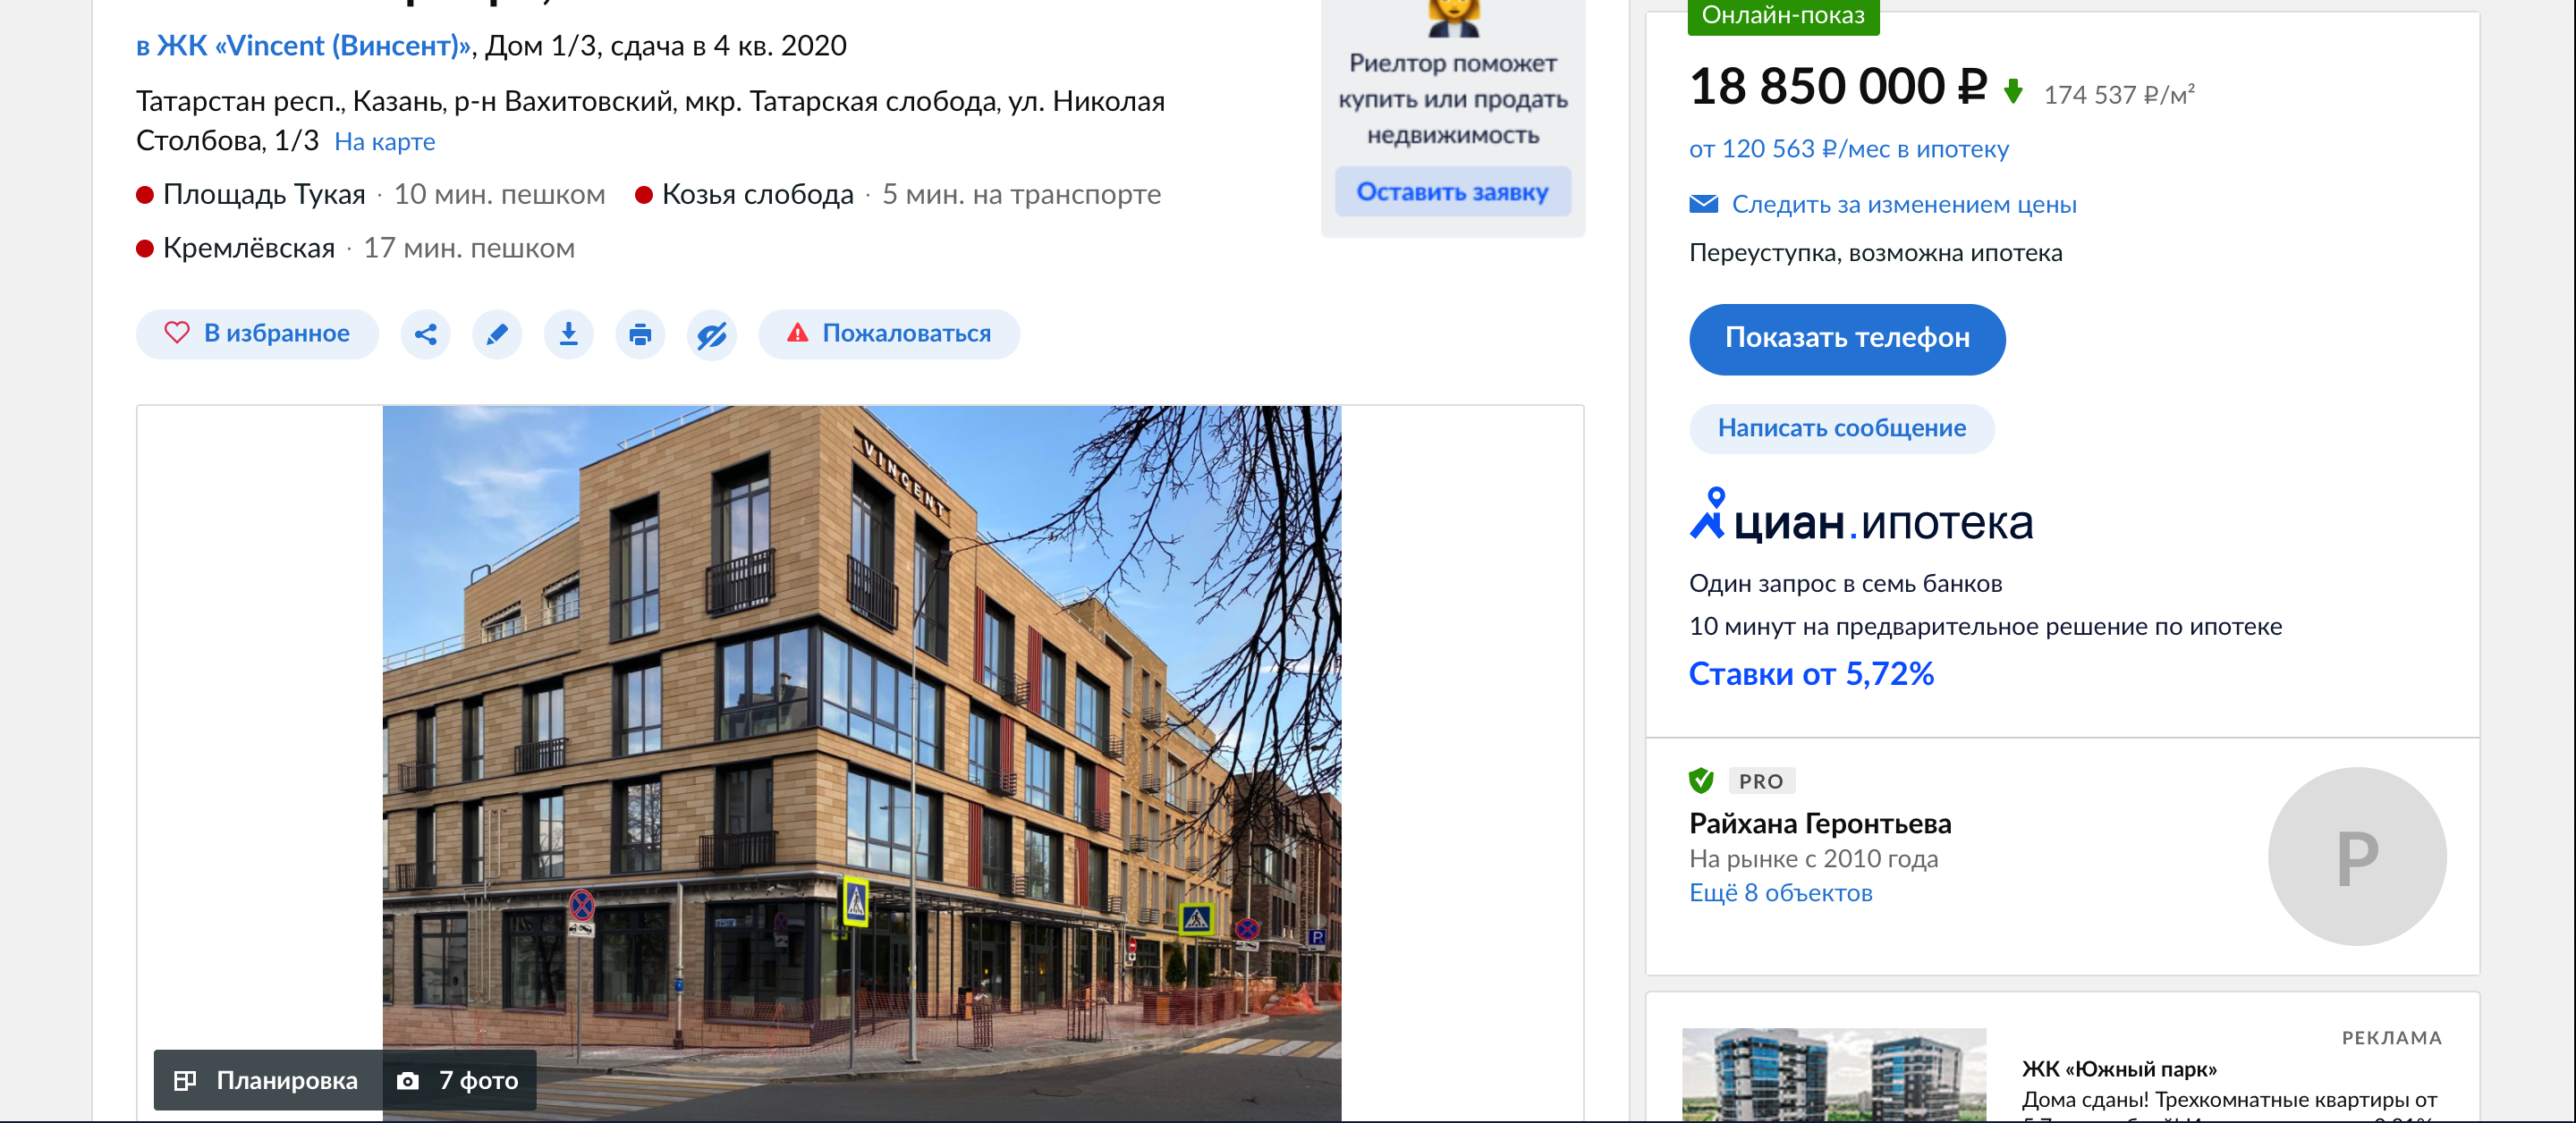2576x1123 pixels.
Task: Click the share icon button
Action: click(x=425, y=334)
